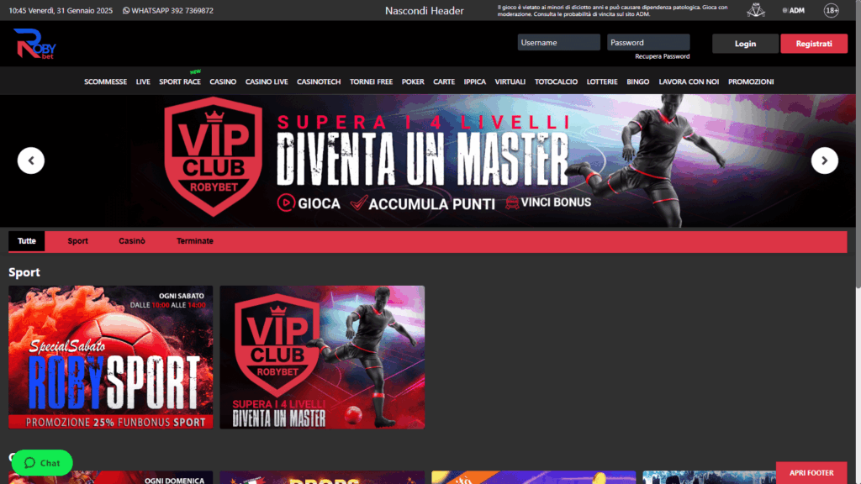Go to next banner slide
The image size is (861, 484).
824,160
